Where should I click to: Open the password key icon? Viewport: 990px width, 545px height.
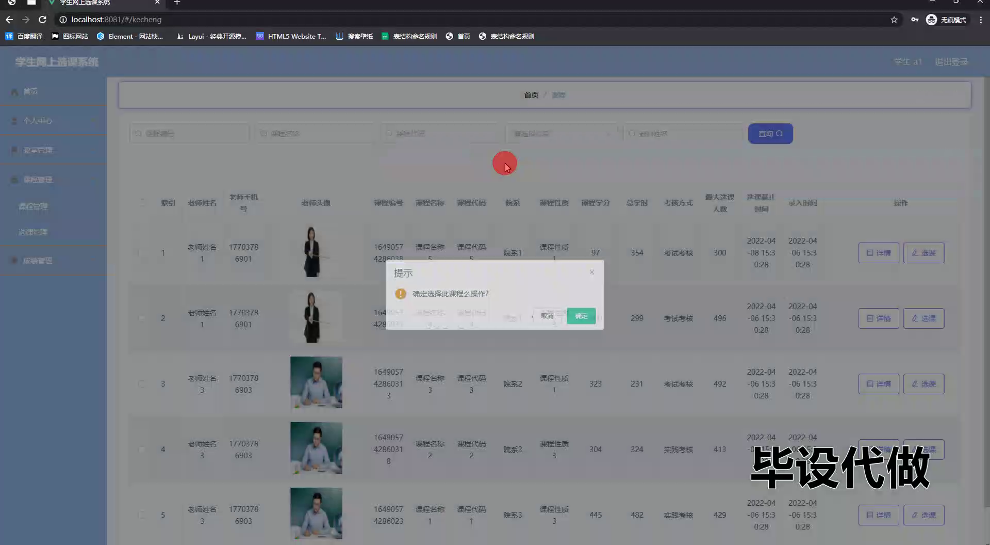click(x=915, y=20)
